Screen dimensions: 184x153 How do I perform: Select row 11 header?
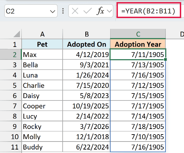coord(11,147)
